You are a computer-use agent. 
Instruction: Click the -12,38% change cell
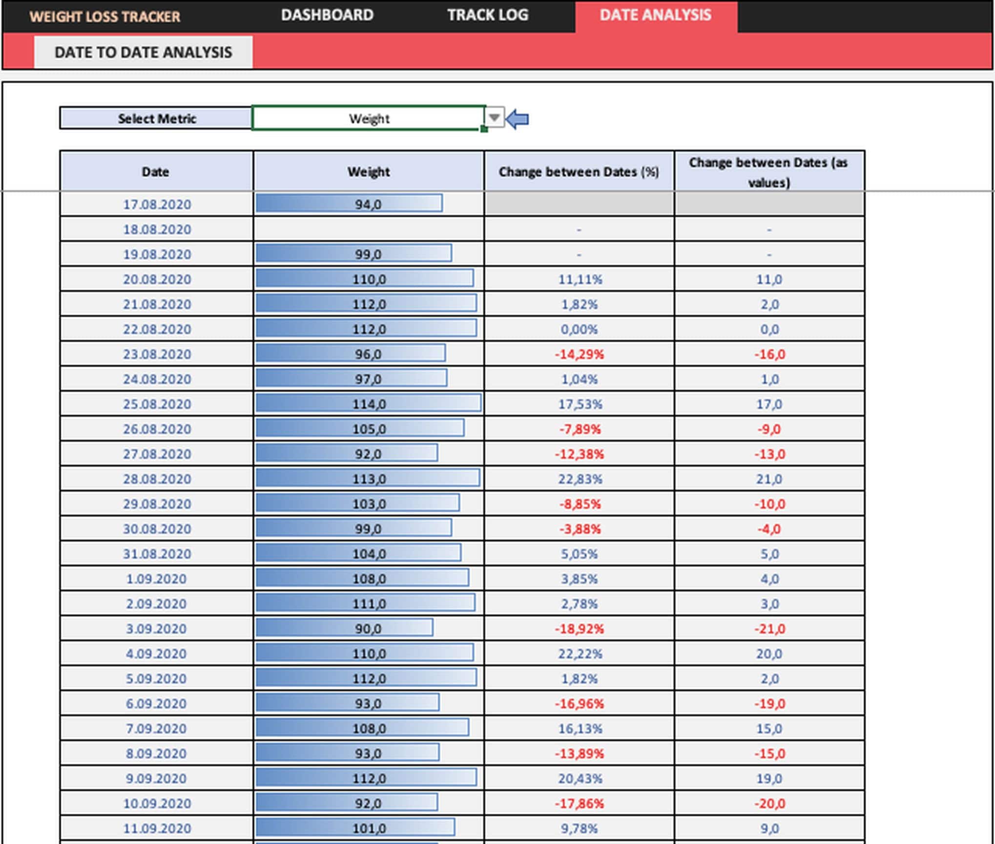pos(580,454)
